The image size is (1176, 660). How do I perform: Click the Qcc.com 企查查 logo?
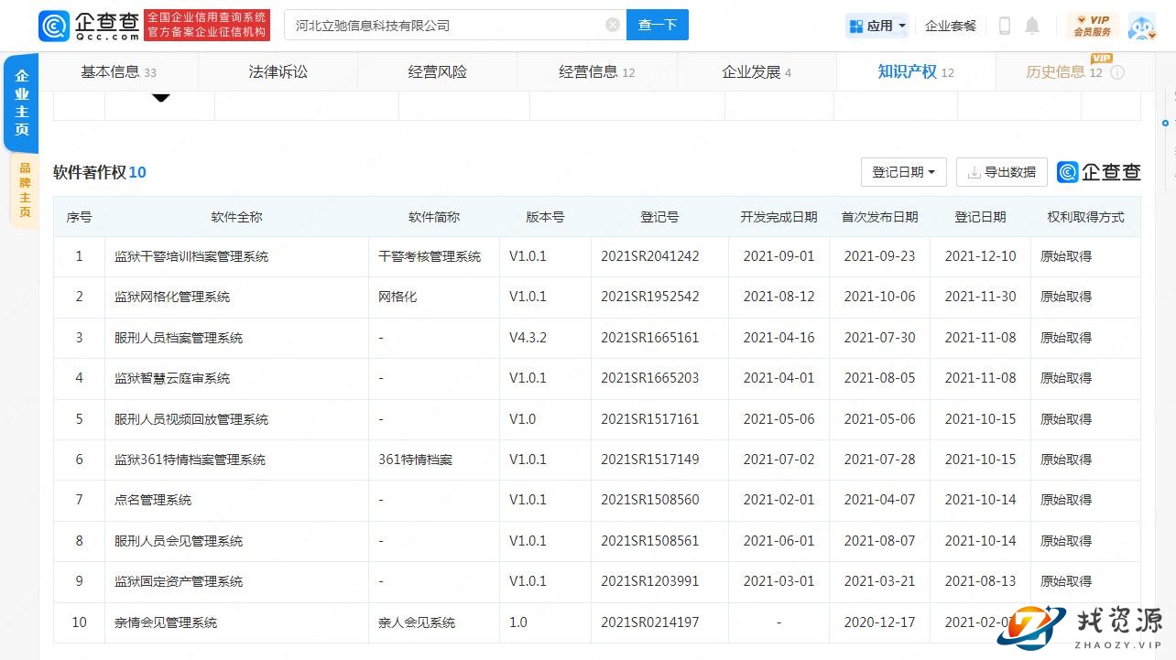click(89, 26)
